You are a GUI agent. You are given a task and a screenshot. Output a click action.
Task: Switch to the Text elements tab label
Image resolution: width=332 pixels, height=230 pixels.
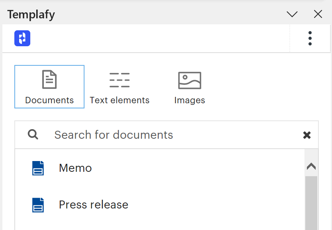coord(120,100)
